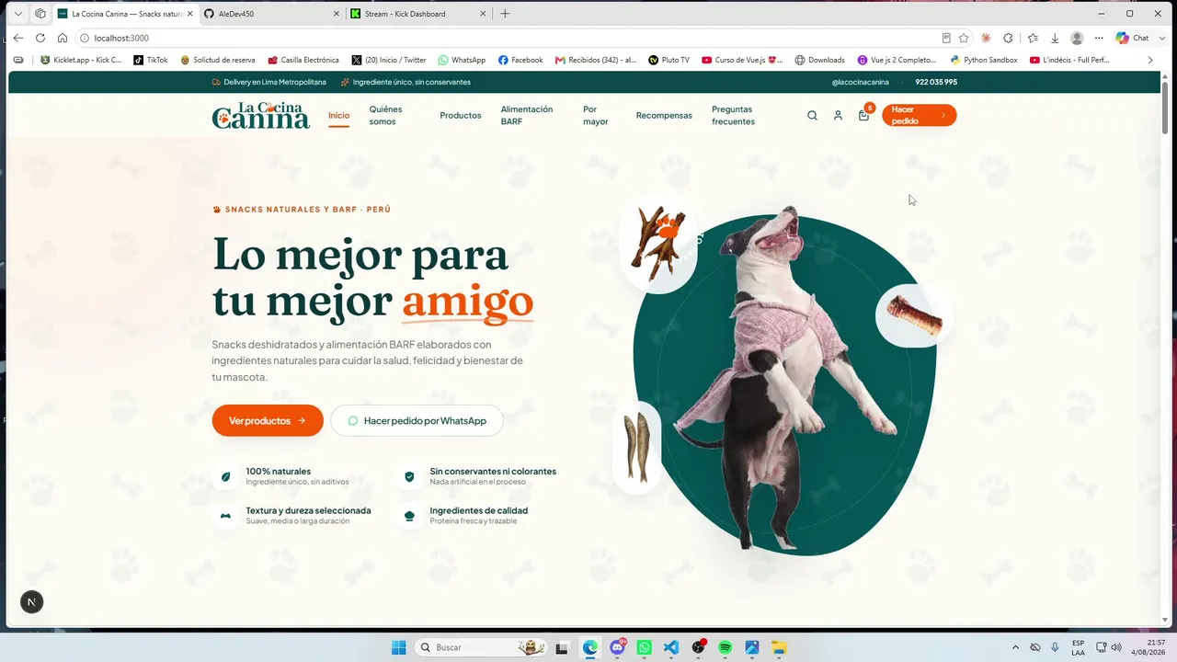Open the Casilla Electrónica bookmark
This screenshot has width=1177, height=662.
pyautogui.click(x=303, y=60)
